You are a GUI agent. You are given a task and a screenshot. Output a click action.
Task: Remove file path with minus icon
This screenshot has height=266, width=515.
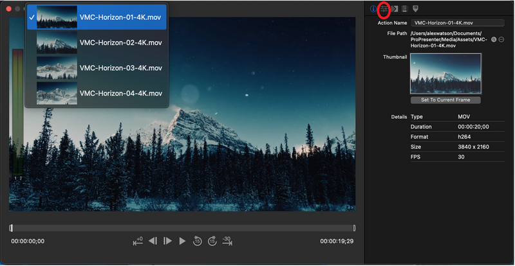tap(501, 39)
